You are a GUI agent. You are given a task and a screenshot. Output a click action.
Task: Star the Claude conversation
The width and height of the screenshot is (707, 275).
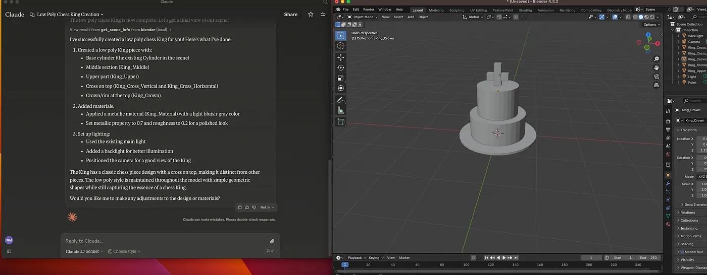(311, 15)
